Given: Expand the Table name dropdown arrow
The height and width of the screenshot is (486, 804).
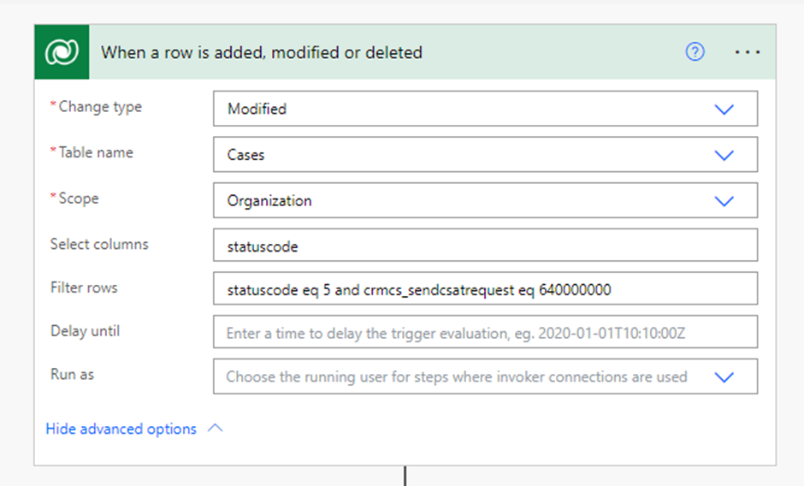Looking at the screenshot, I should [x=724, y=155].
